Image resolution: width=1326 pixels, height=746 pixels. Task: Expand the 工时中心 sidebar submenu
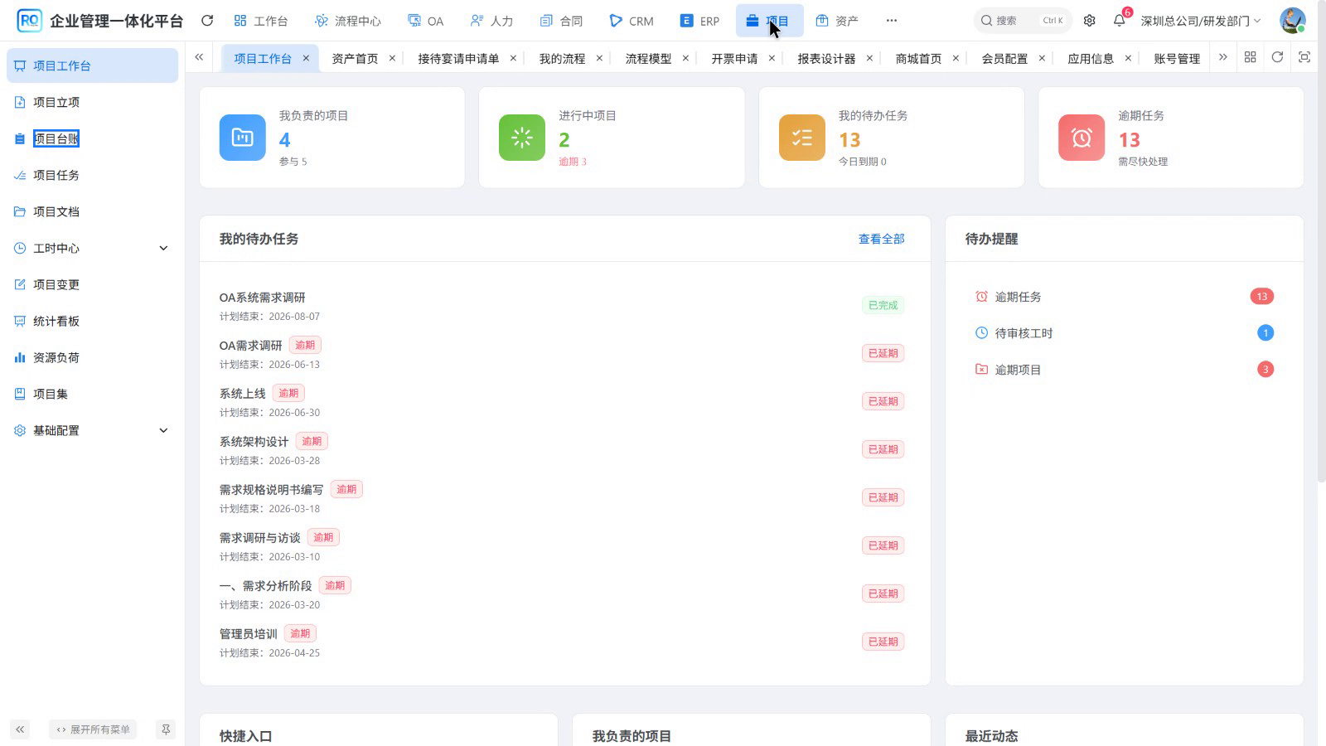pyautogui.click(x=92, y=248)
